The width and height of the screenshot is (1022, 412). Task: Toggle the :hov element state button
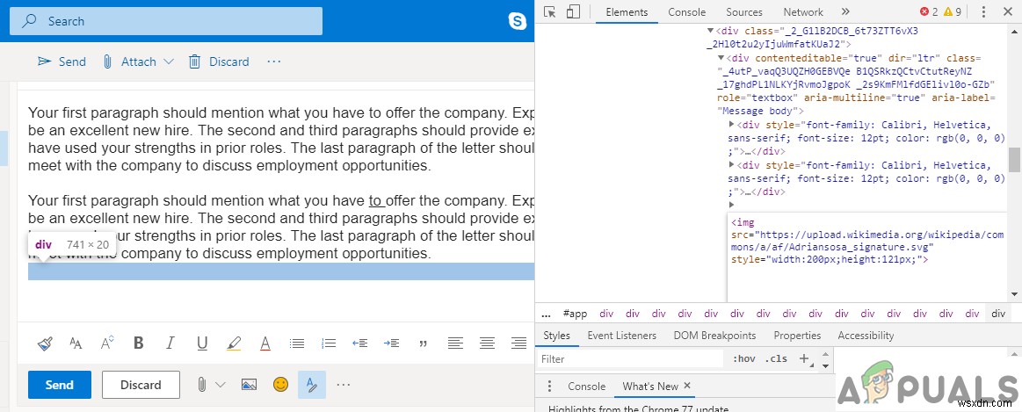point(743,359)
